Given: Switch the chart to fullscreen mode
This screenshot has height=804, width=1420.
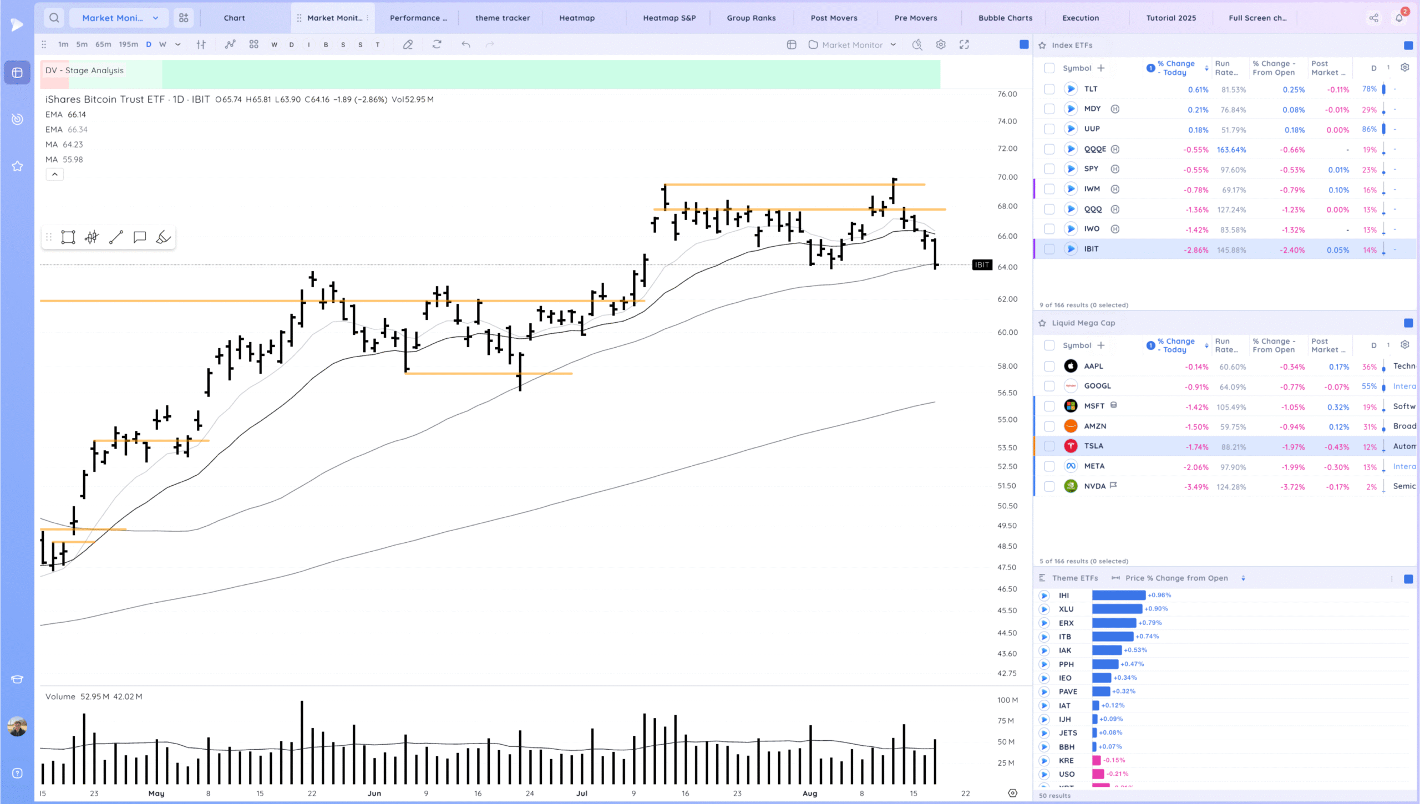Looking at the screenshot, I should [965, 45].
